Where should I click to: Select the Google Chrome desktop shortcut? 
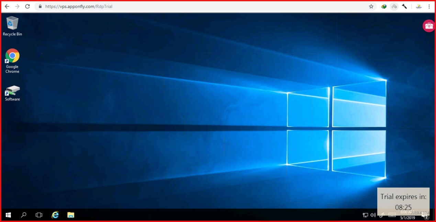(x=12, y=61)
